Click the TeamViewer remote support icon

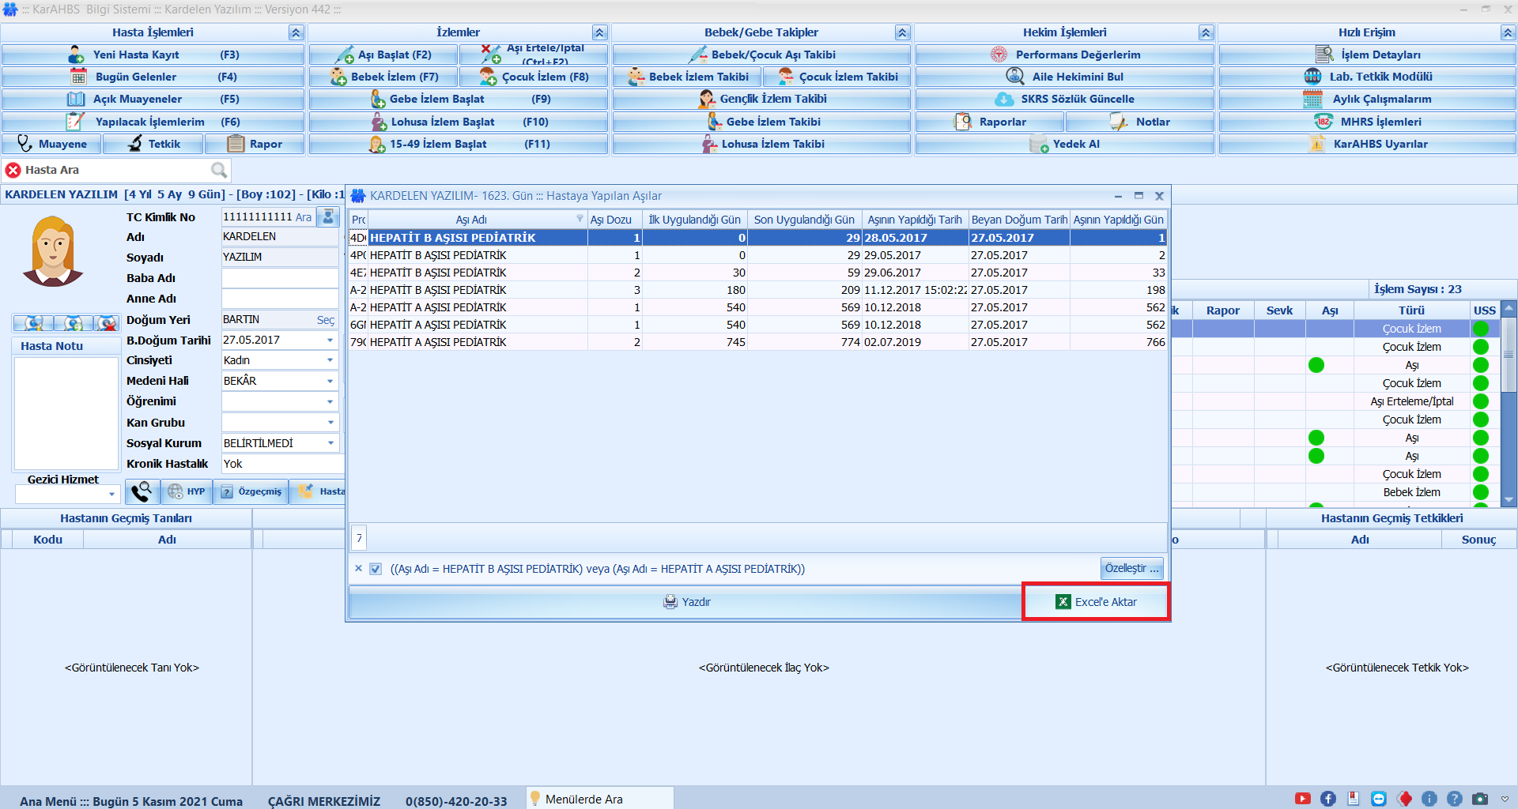[1379, 799]
